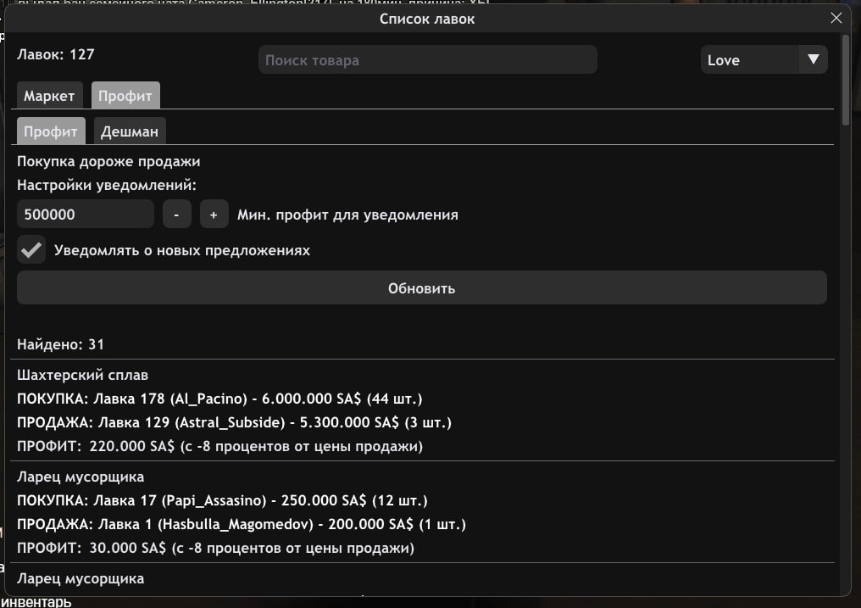Switch to the Маркет tab

(x=49, y=96)
